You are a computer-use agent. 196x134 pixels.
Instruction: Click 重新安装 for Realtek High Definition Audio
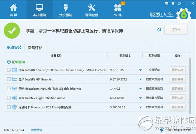pyautogui.click(x=177, y=98)
